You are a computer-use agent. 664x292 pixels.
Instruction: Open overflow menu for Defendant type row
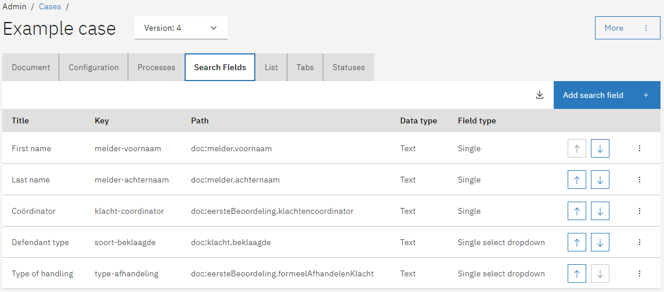640,242
